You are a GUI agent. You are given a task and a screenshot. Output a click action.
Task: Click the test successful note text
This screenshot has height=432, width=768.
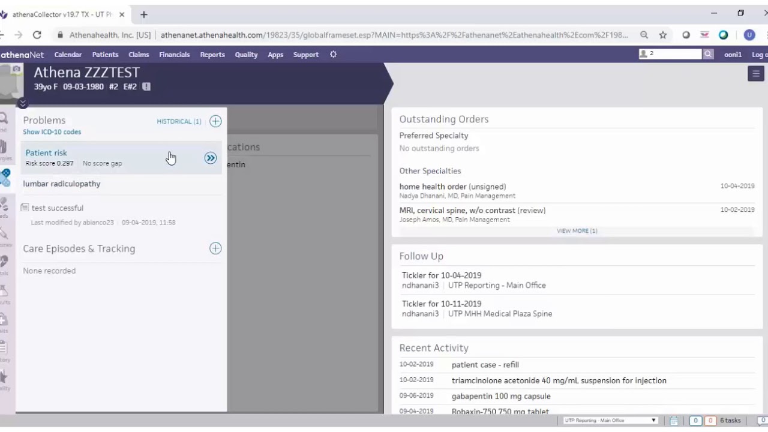58,208
